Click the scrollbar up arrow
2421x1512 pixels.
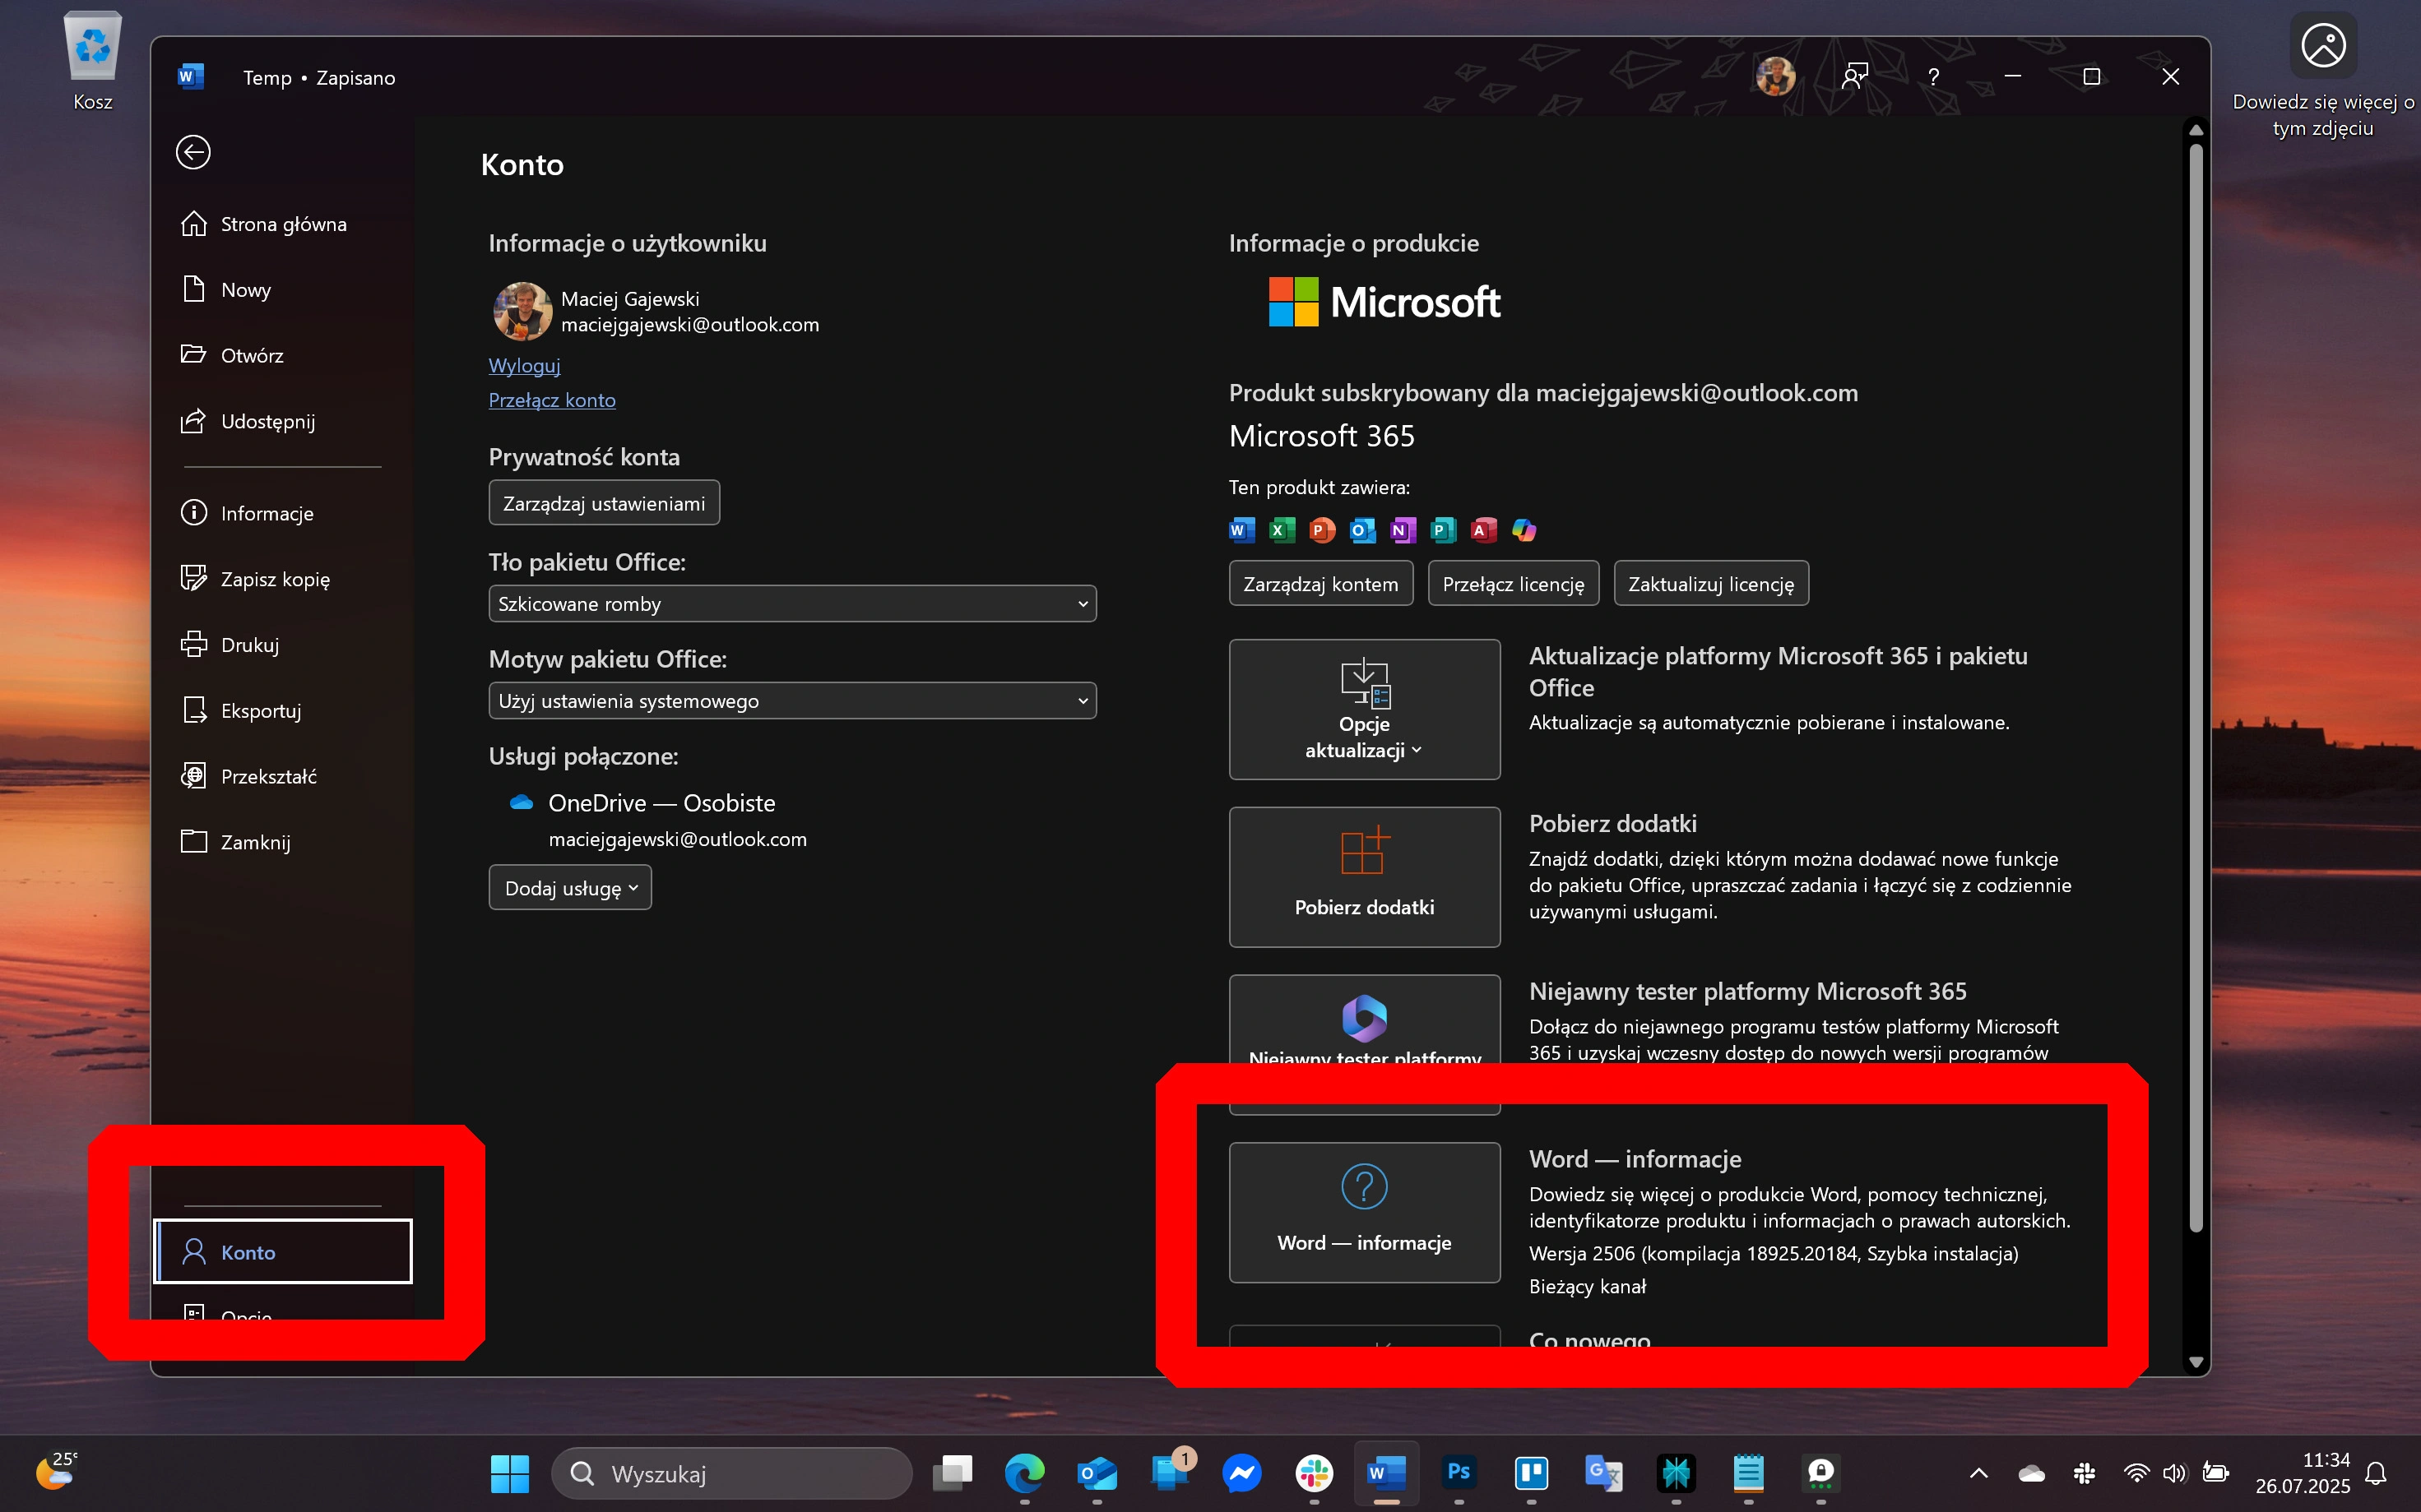2196,130
